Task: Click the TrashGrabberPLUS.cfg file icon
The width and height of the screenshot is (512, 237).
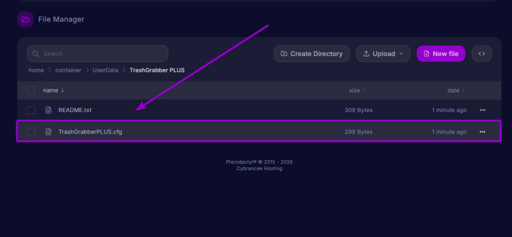Action: (x=48, y=132)
